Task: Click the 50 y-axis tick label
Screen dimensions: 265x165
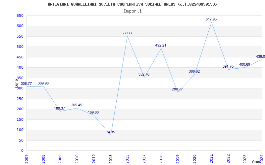Action: coord(21,140)
